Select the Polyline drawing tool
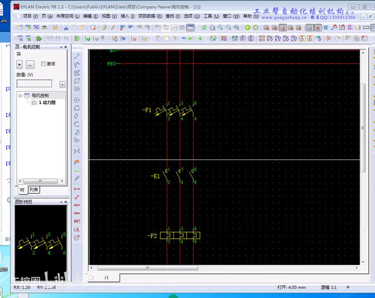The width and height of the screenshot is (375, 298). coord(77,65)
